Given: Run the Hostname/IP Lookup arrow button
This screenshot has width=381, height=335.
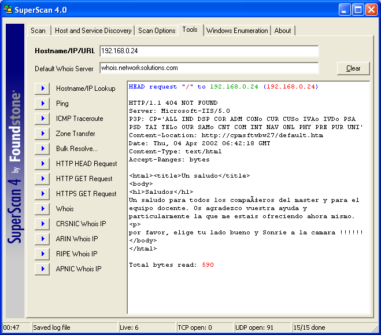Looking at the screenshot, I should tap(42, 89).
